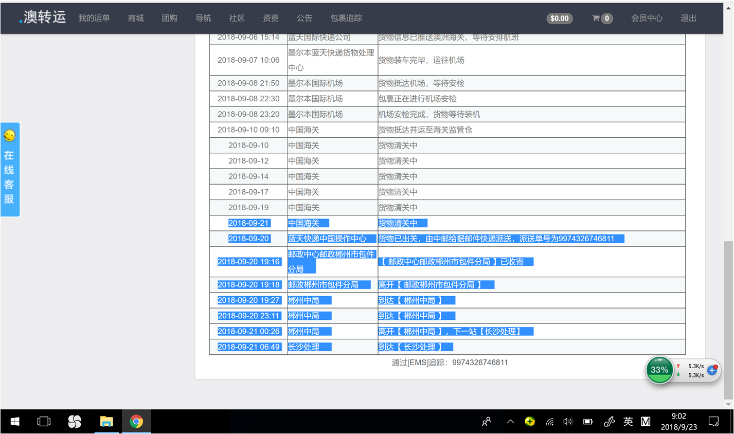Open the 资费 menu
Viewport: 734px width, 434px height.
click(x=271, y=18)
